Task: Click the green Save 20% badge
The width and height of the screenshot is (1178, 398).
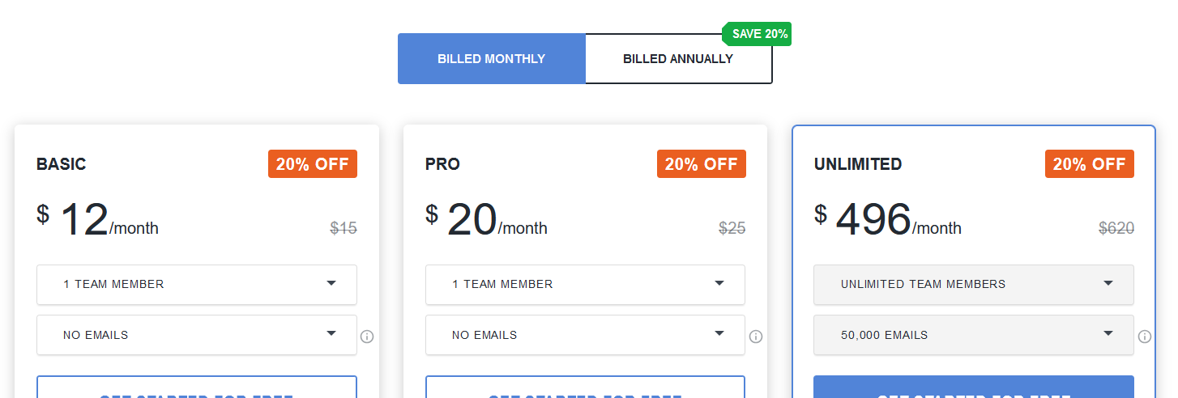Action: [758, 34]
